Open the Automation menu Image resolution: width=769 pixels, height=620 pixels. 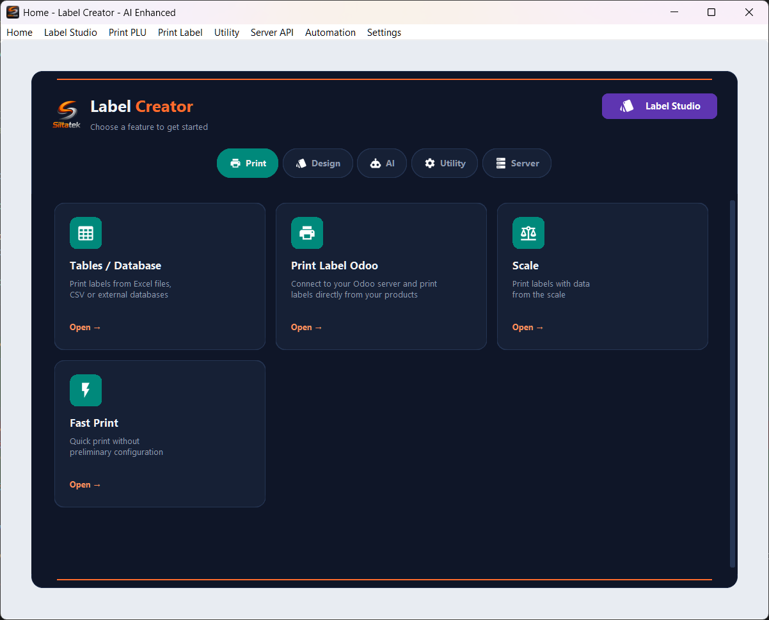point(330,33)
